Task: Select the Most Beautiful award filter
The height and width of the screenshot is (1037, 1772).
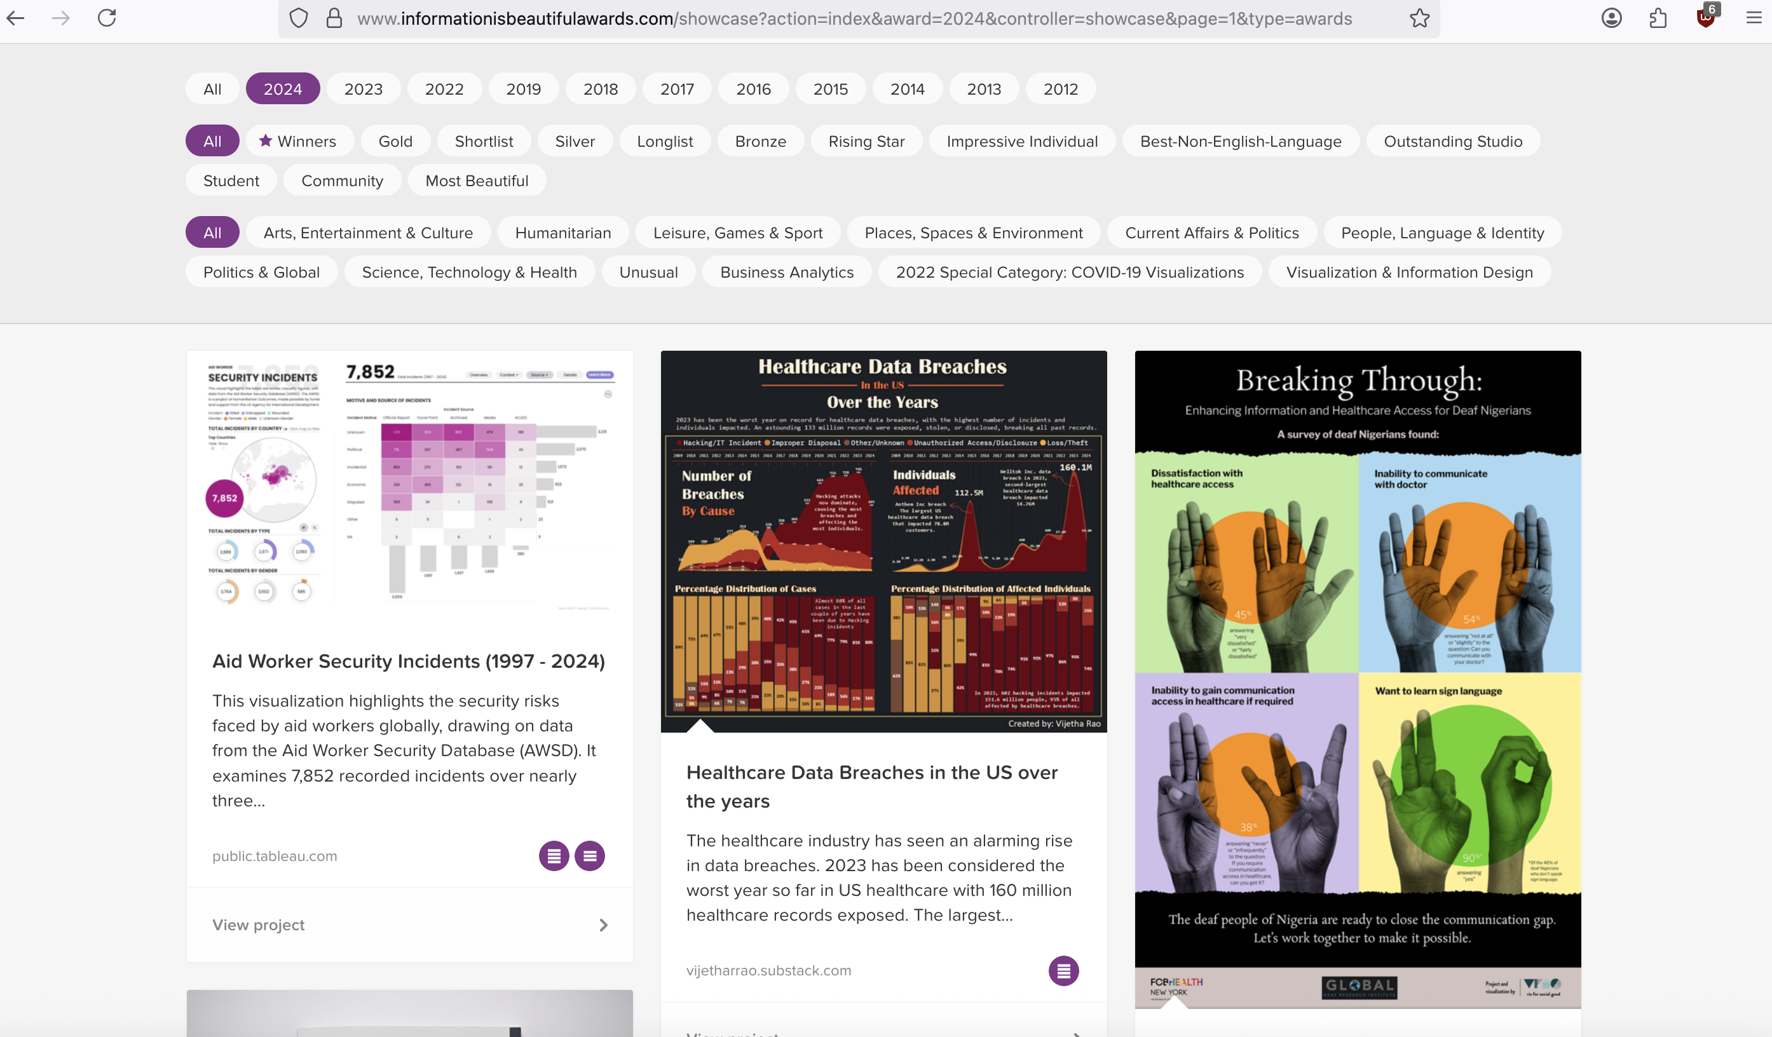Action: [477, 180]
